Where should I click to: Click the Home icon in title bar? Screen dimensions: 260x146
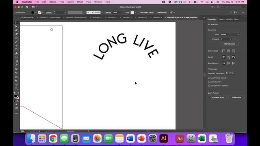(27, 7)
